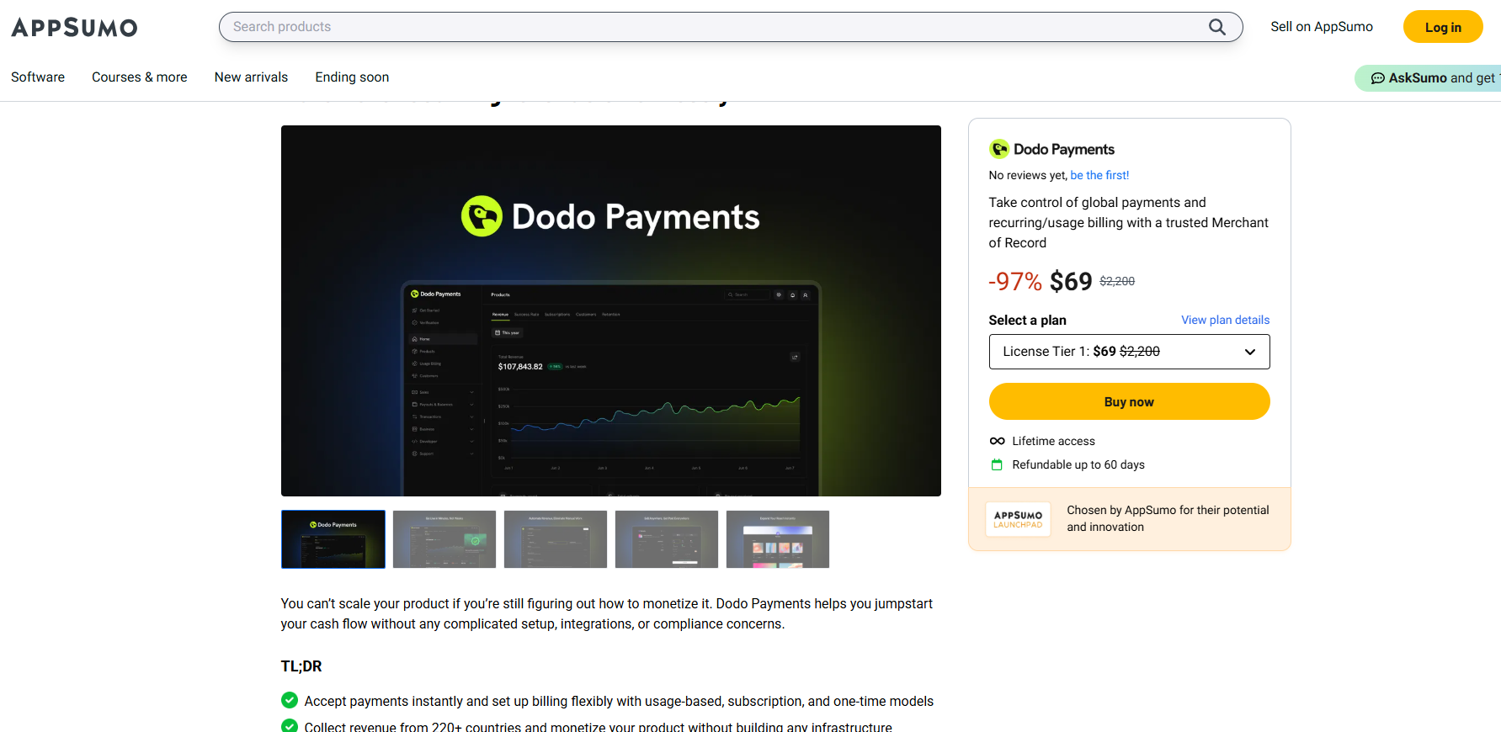The image size is (1501, 732).
Task: Click the 'Select a plan' label
Action: pyautogui.click(x=1027, y=320)
